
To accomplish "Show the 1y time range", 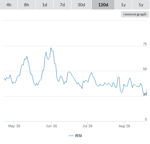I will 123,5.
